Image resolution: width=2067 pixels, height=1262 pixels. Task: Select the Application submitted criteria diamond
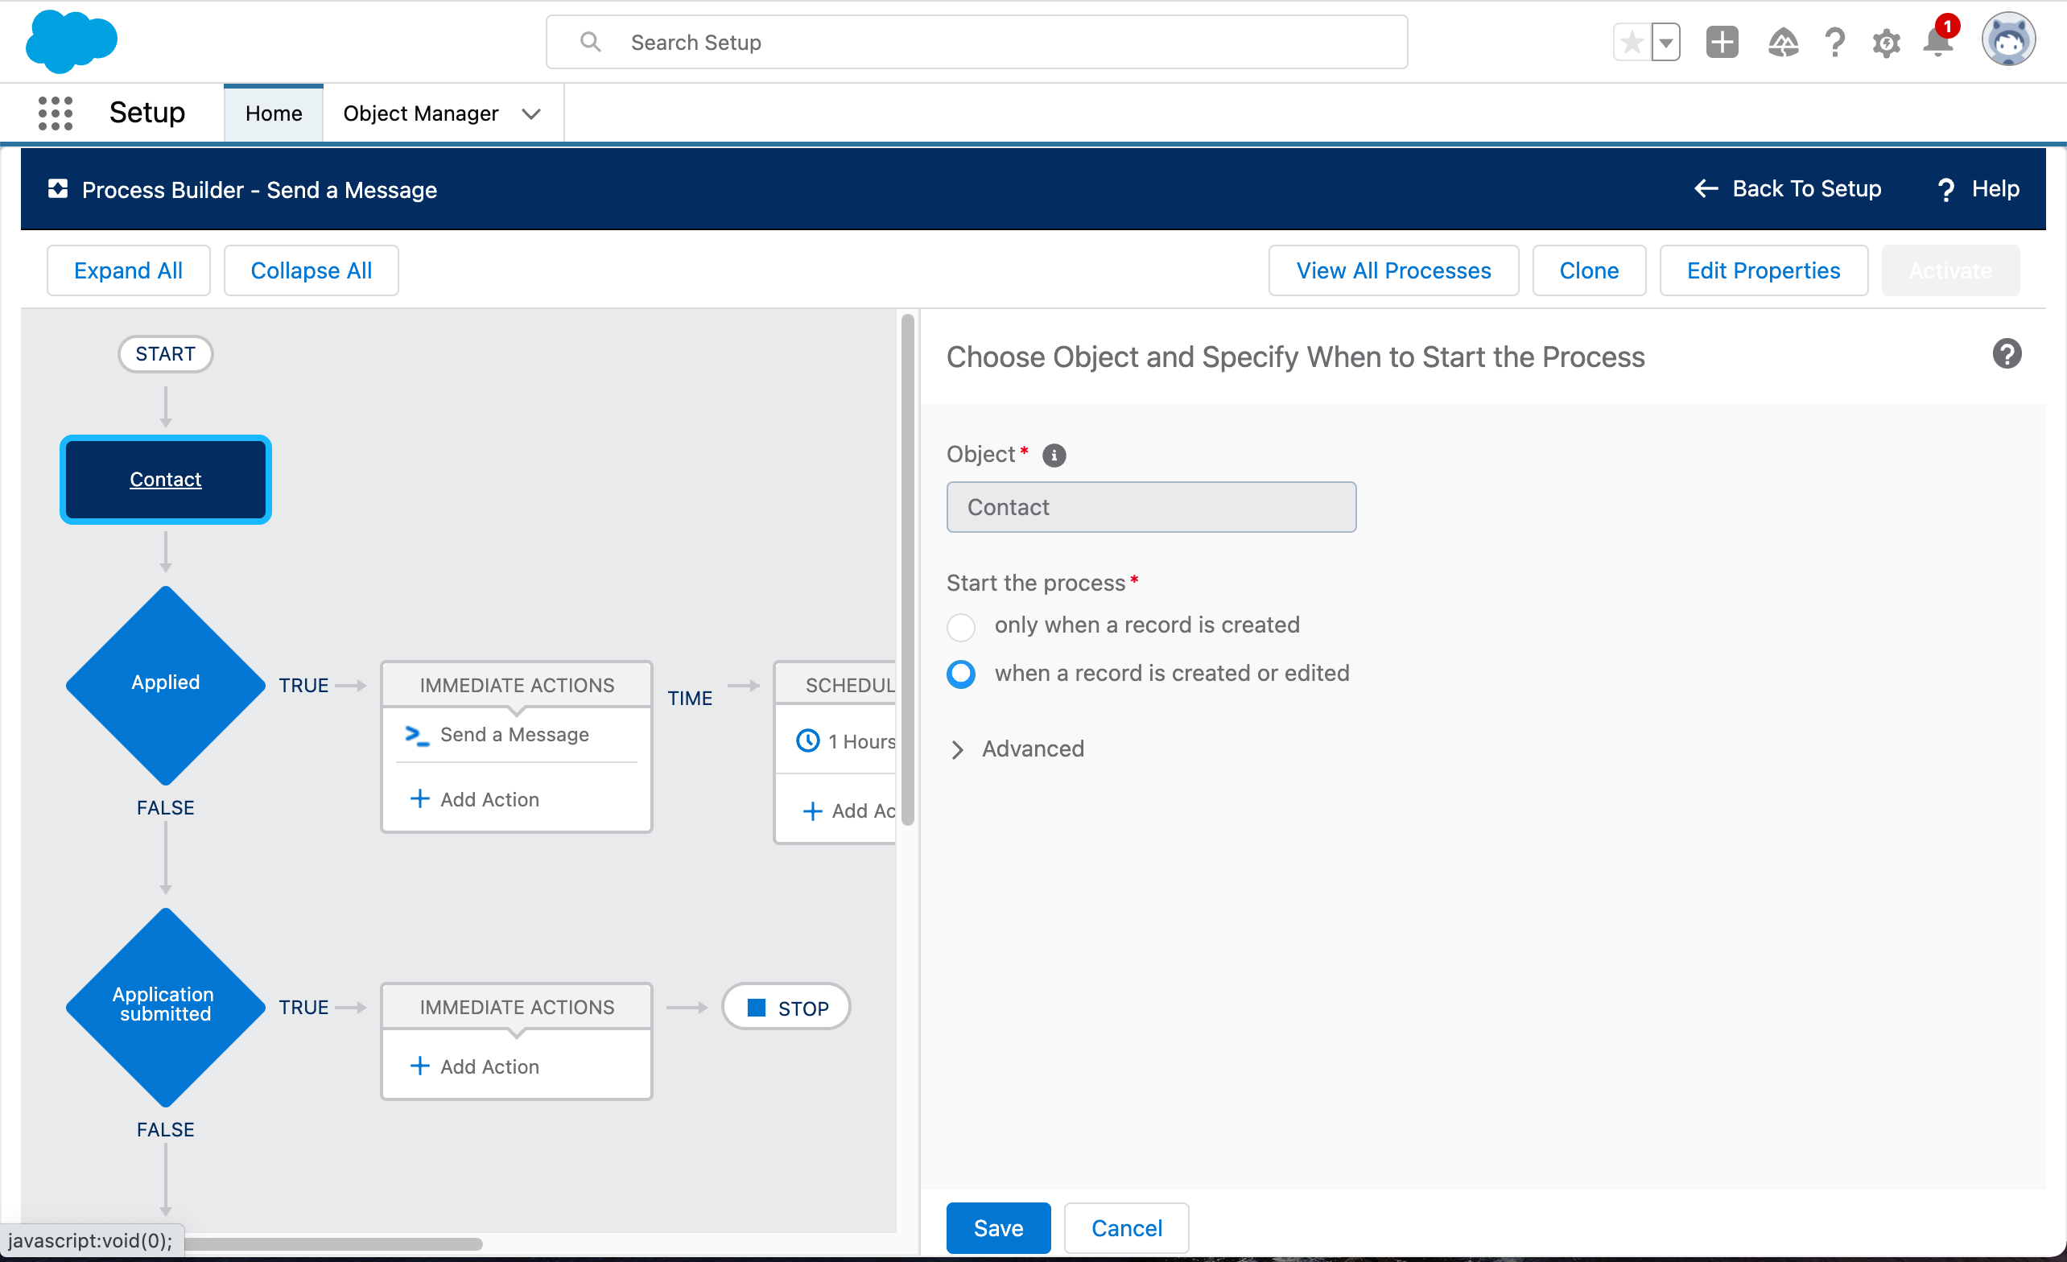165,1008
